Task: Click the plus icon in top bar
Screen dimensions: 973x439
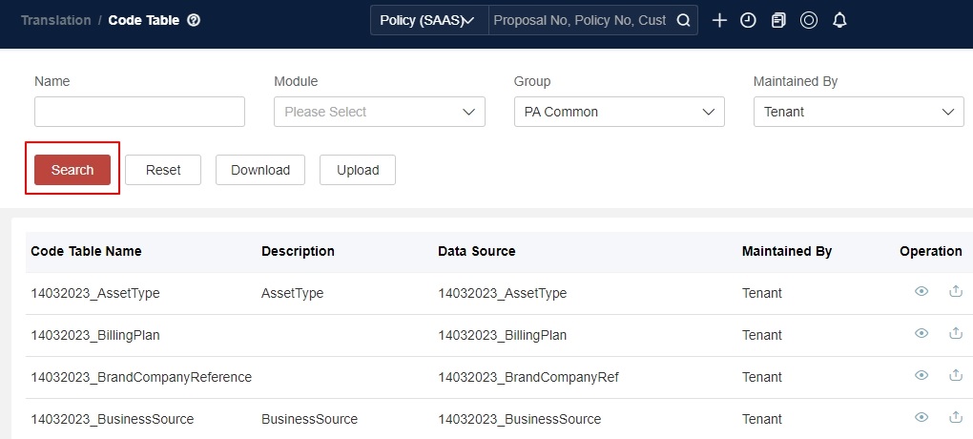Action: pyautogui.click(x=720, y=20)
